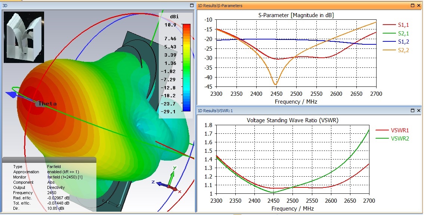This screenshot has width=424, height=215.
Task: Select the VSWR2 legend entry
Action: coord(392,139)
